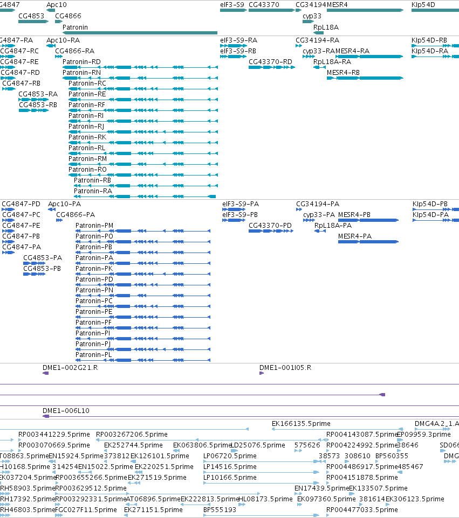Click the CG4853-PA protein label
This screenshot has width=459, height=518.
click(43, 258)
